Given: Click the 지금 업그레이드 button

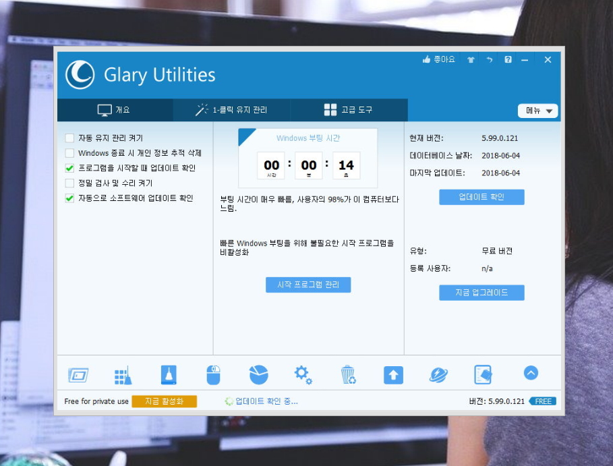Looking at the screenshot, I should click(x=481, y=293).
